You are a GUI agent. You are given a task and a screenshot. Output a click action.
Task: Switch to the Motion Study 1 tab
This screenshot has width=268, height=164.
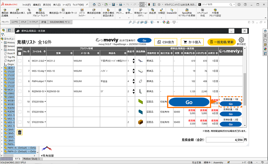point(31,159)
